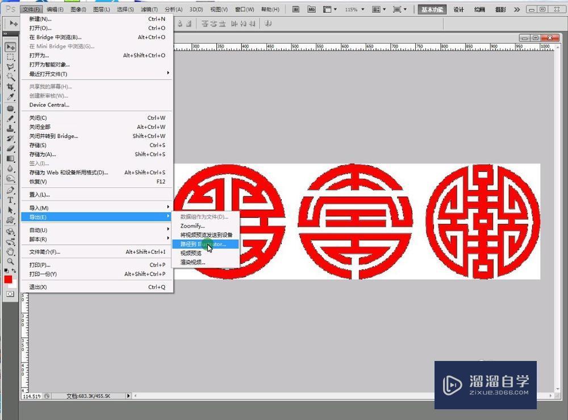Open the arrange documents dropdown
This screenshot has width=568, height=420.
(379, 10)
